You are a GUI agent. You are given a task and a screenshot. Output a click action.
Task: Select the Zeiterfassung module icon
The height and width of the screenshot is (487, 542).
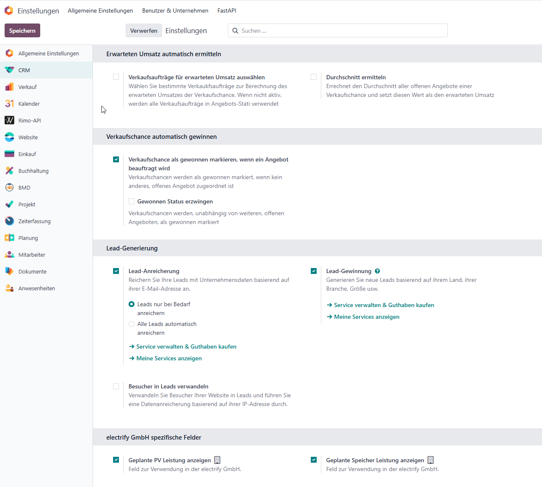click(x=9, y=221)
